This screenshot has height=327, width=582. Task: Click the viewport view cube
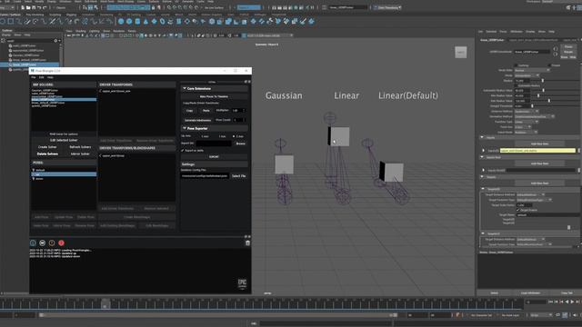click(x=461, y=53)
